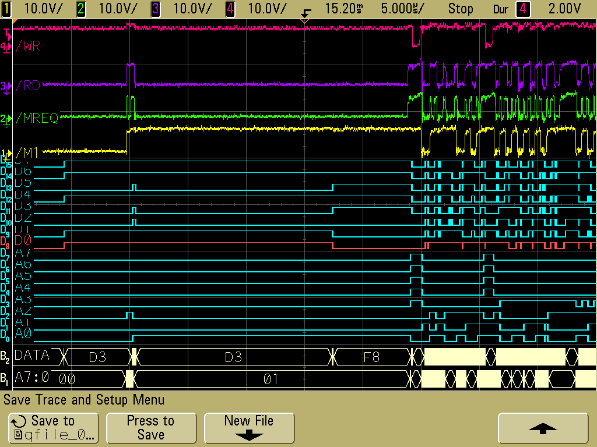
Task: Select the /MREQ waveform label
Action: click(37, 119)
